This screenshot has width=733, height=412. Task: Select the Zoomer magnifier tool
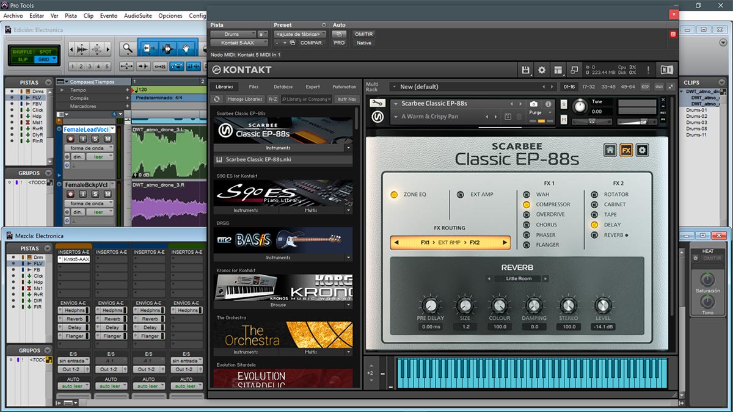click(x=128, y=48)
